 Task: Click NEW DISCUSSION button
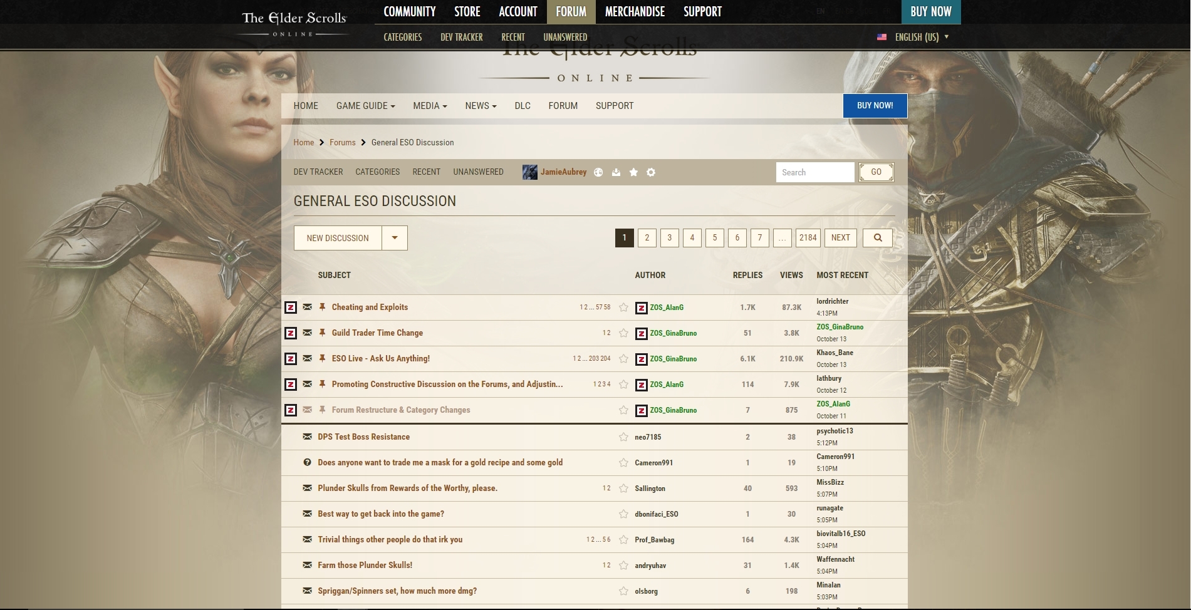coord(338,238)
